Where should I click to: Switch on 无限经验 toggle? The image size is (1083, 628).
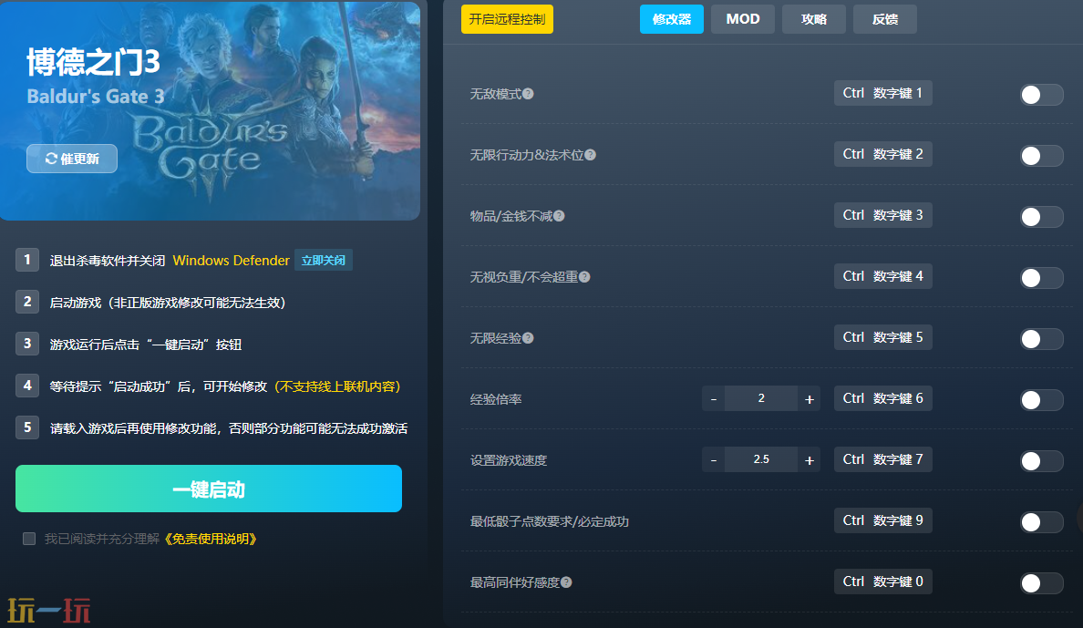click(1042, 338)
